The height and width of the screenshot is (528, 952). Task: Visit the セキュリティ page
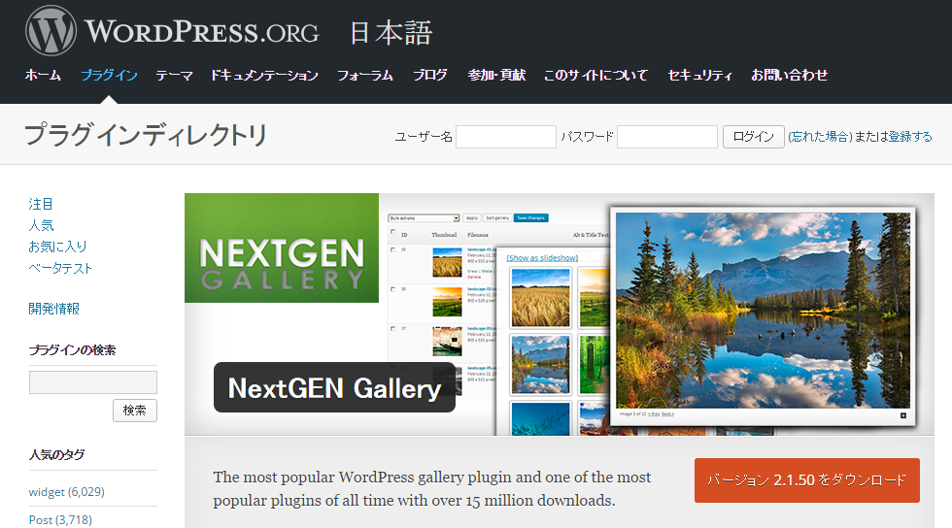tap(699, 76)
